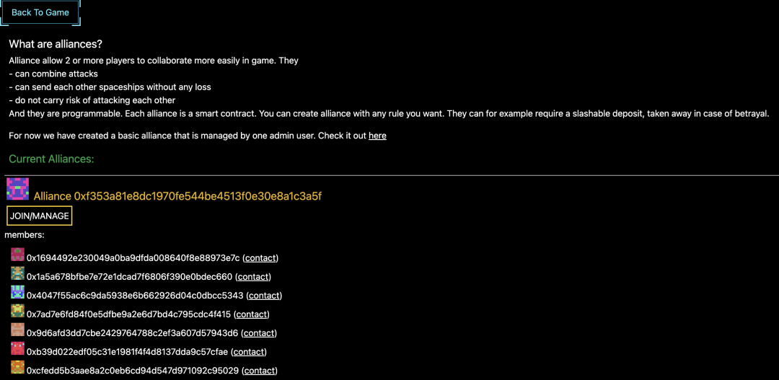Image resolution: width=779 pixels, height=380 pixels.
Task: Follow the 'here' link to basic alliance
Action: [377, 136]
